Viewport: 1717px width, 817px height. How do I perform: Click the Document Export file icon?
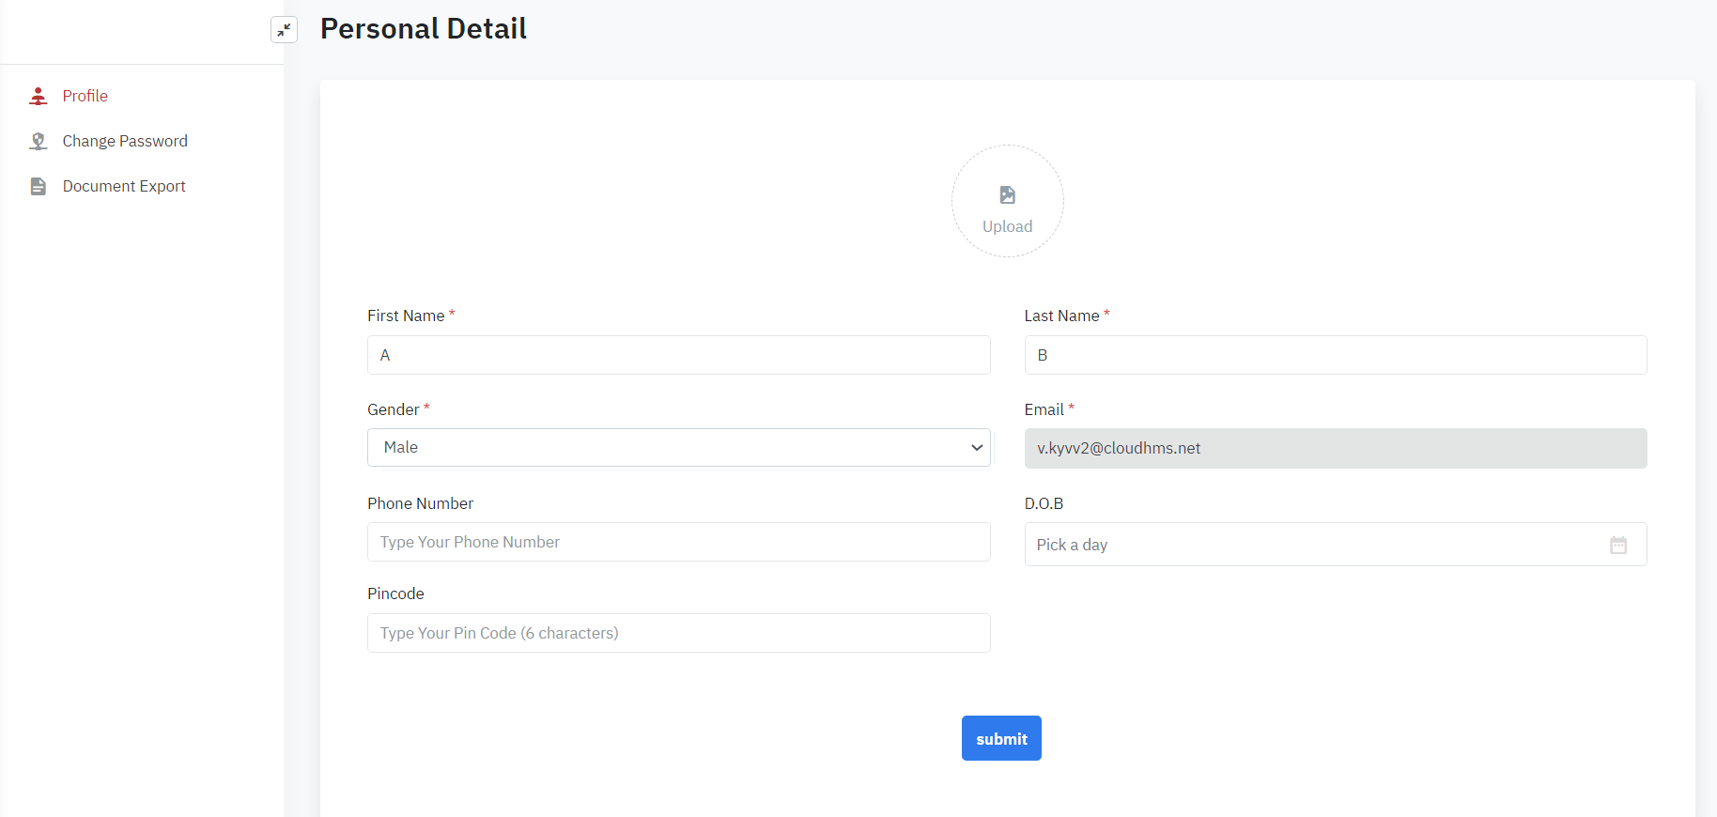click(x=39, y=186)
